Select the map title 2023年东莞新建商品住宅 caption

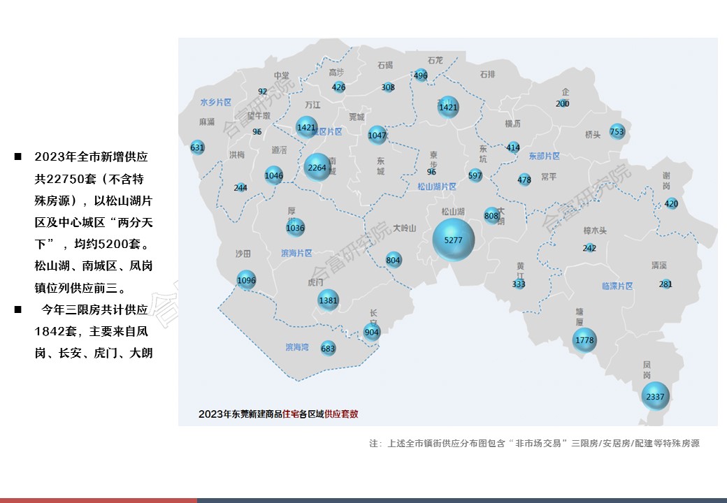[278, 414]
